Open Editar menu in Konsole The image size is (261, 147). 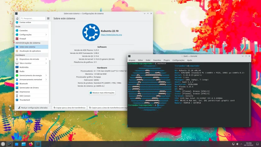click(x=140, y=60)
